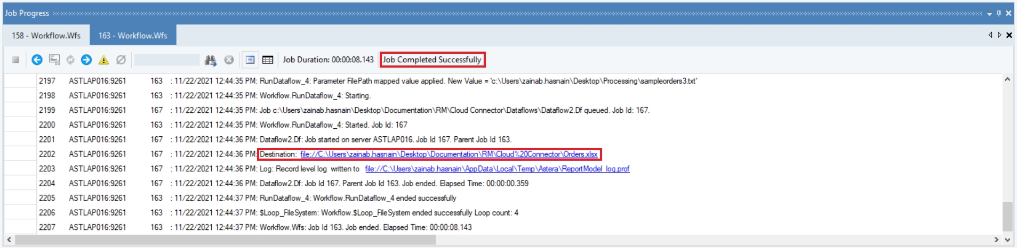Click the vertical scrollbar thumb
Image resolution: width=1017 pixels, height=248 pixels.
(1007, 218)
